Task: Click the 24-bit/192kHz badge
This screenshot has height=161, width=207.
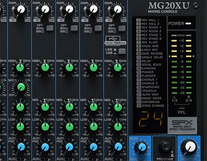Action: tap(116, 43)
